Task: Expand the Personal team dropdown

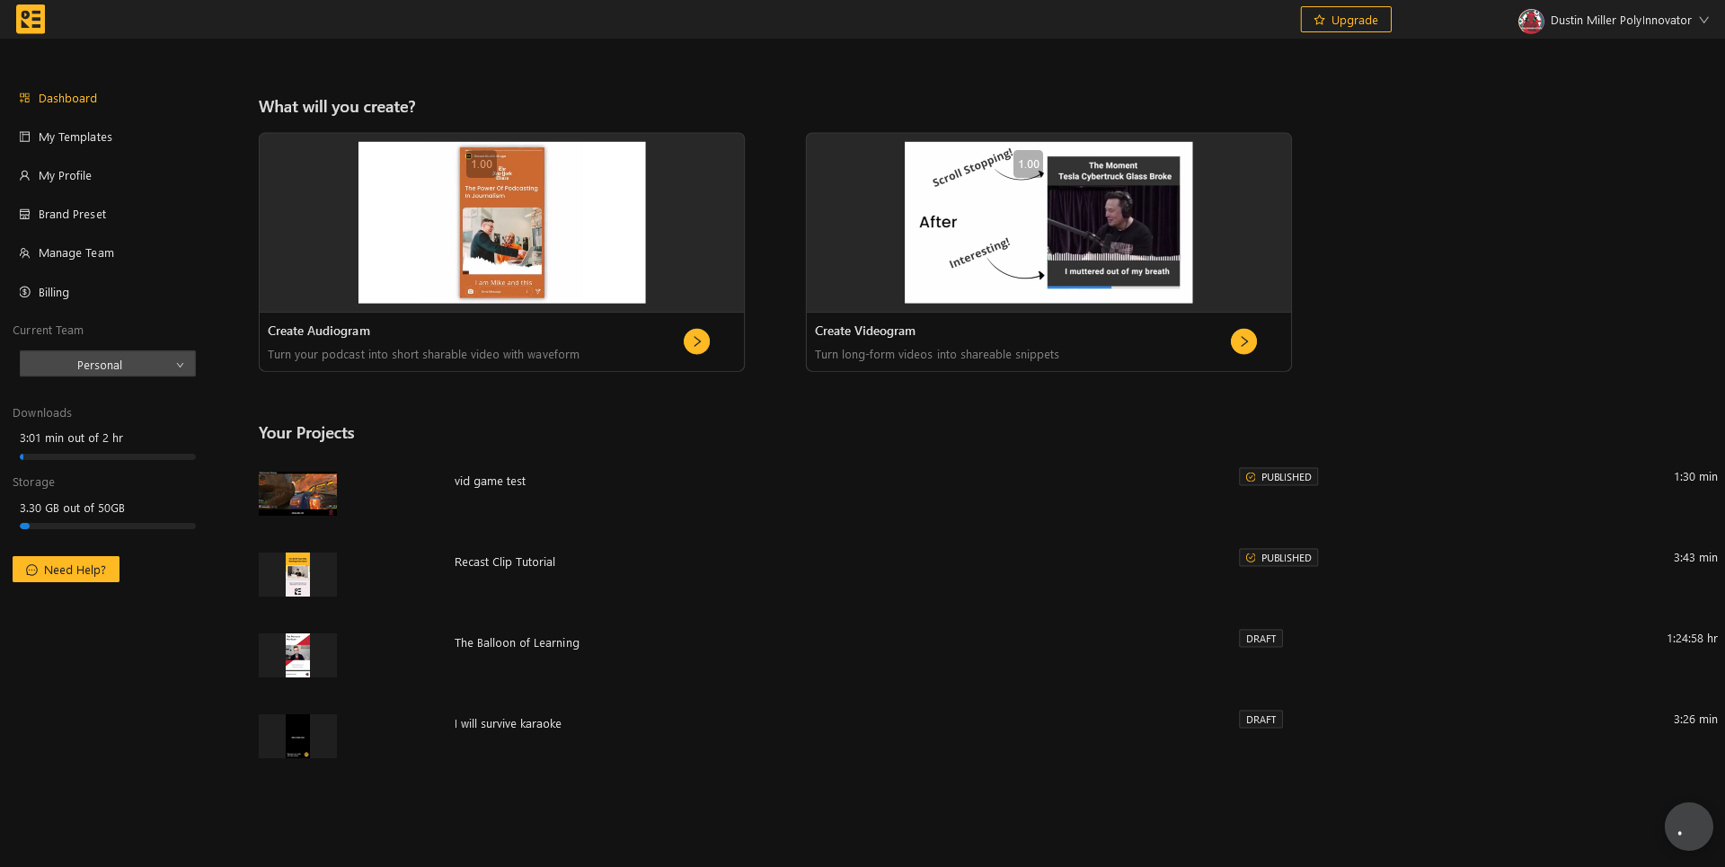Action: (108, 365)
